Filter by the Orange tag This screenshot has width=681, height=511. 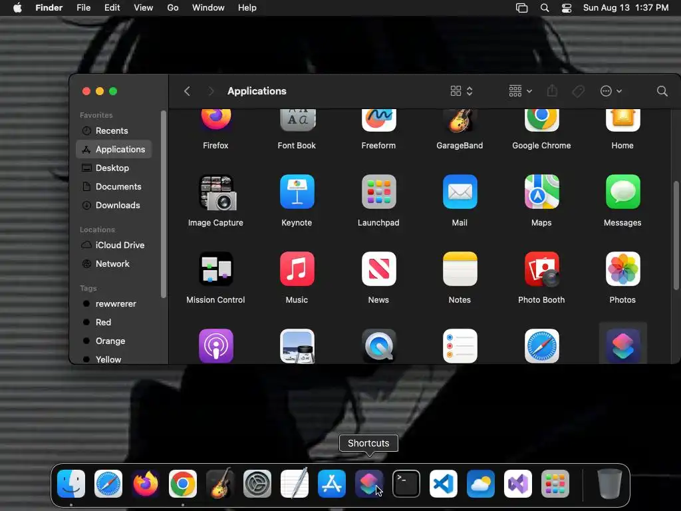point(114,341)
